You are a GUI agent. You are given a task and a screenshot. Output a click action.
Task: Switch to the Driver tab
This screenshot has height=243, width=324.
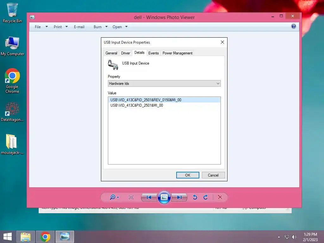pos(126,53)
